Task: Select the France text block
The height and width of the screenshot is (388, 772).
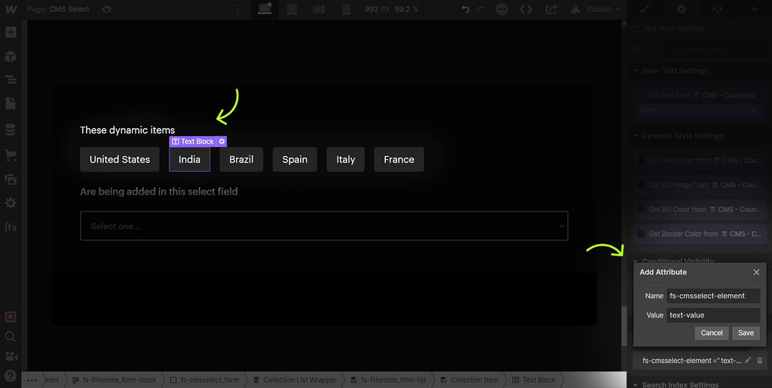Action: pyautogui.click(x=399, y=159)
